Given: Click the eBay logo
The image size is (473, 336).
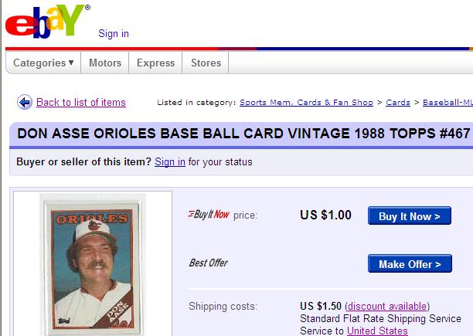Looking at the screenshot, I should [46, 22].
